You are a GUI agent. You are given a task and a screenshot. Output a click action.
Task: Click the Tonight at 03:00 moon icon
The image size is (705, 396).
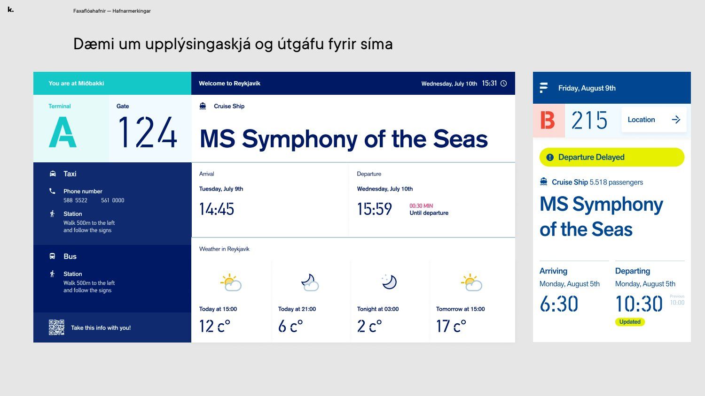[389, 282]
